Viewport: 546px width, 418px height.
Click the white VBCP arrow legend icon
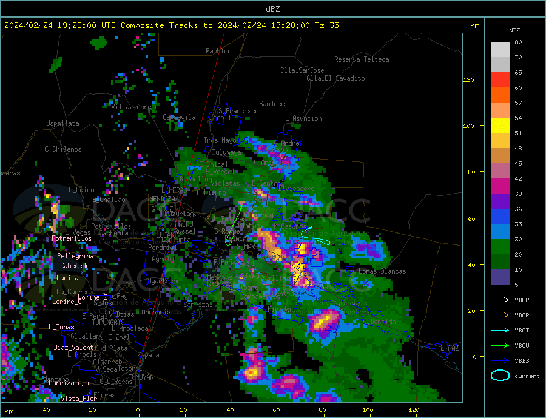coord(500,300)
